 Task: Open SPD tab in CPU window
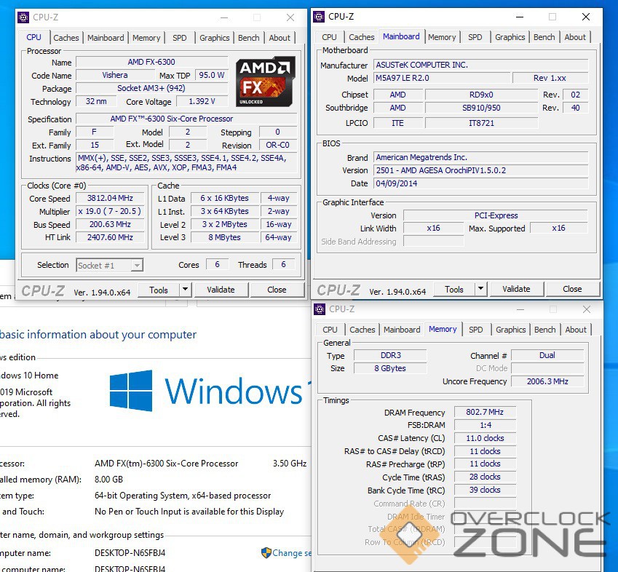180,38
